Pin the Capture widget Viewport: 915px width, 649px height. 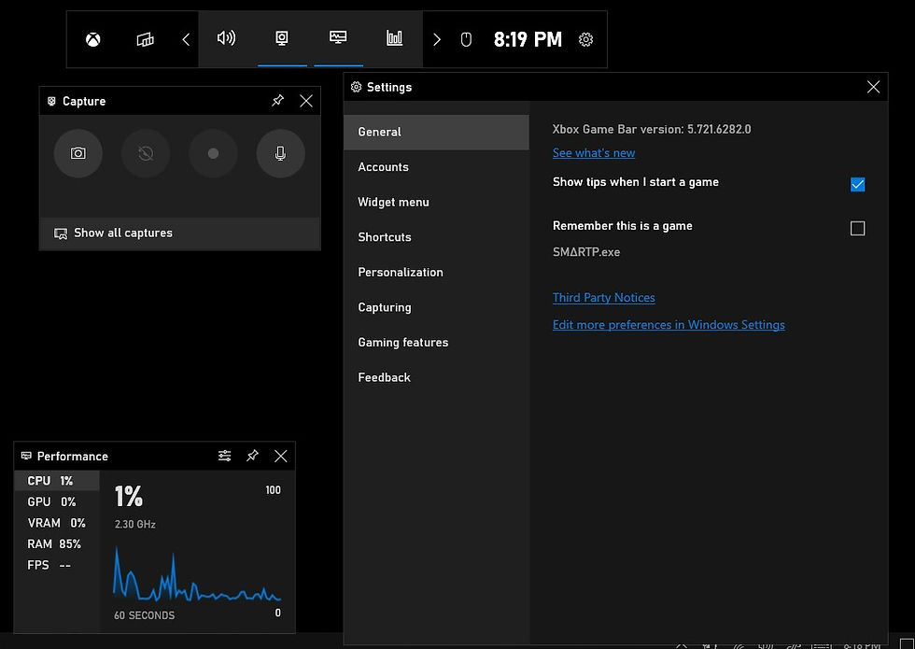278,101
